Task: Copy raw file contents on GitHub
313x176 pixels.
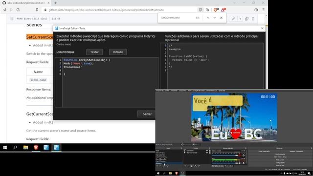Action: [246, 19]
